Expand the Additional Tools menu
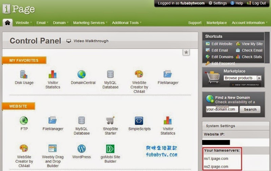 tap(127, 23)
